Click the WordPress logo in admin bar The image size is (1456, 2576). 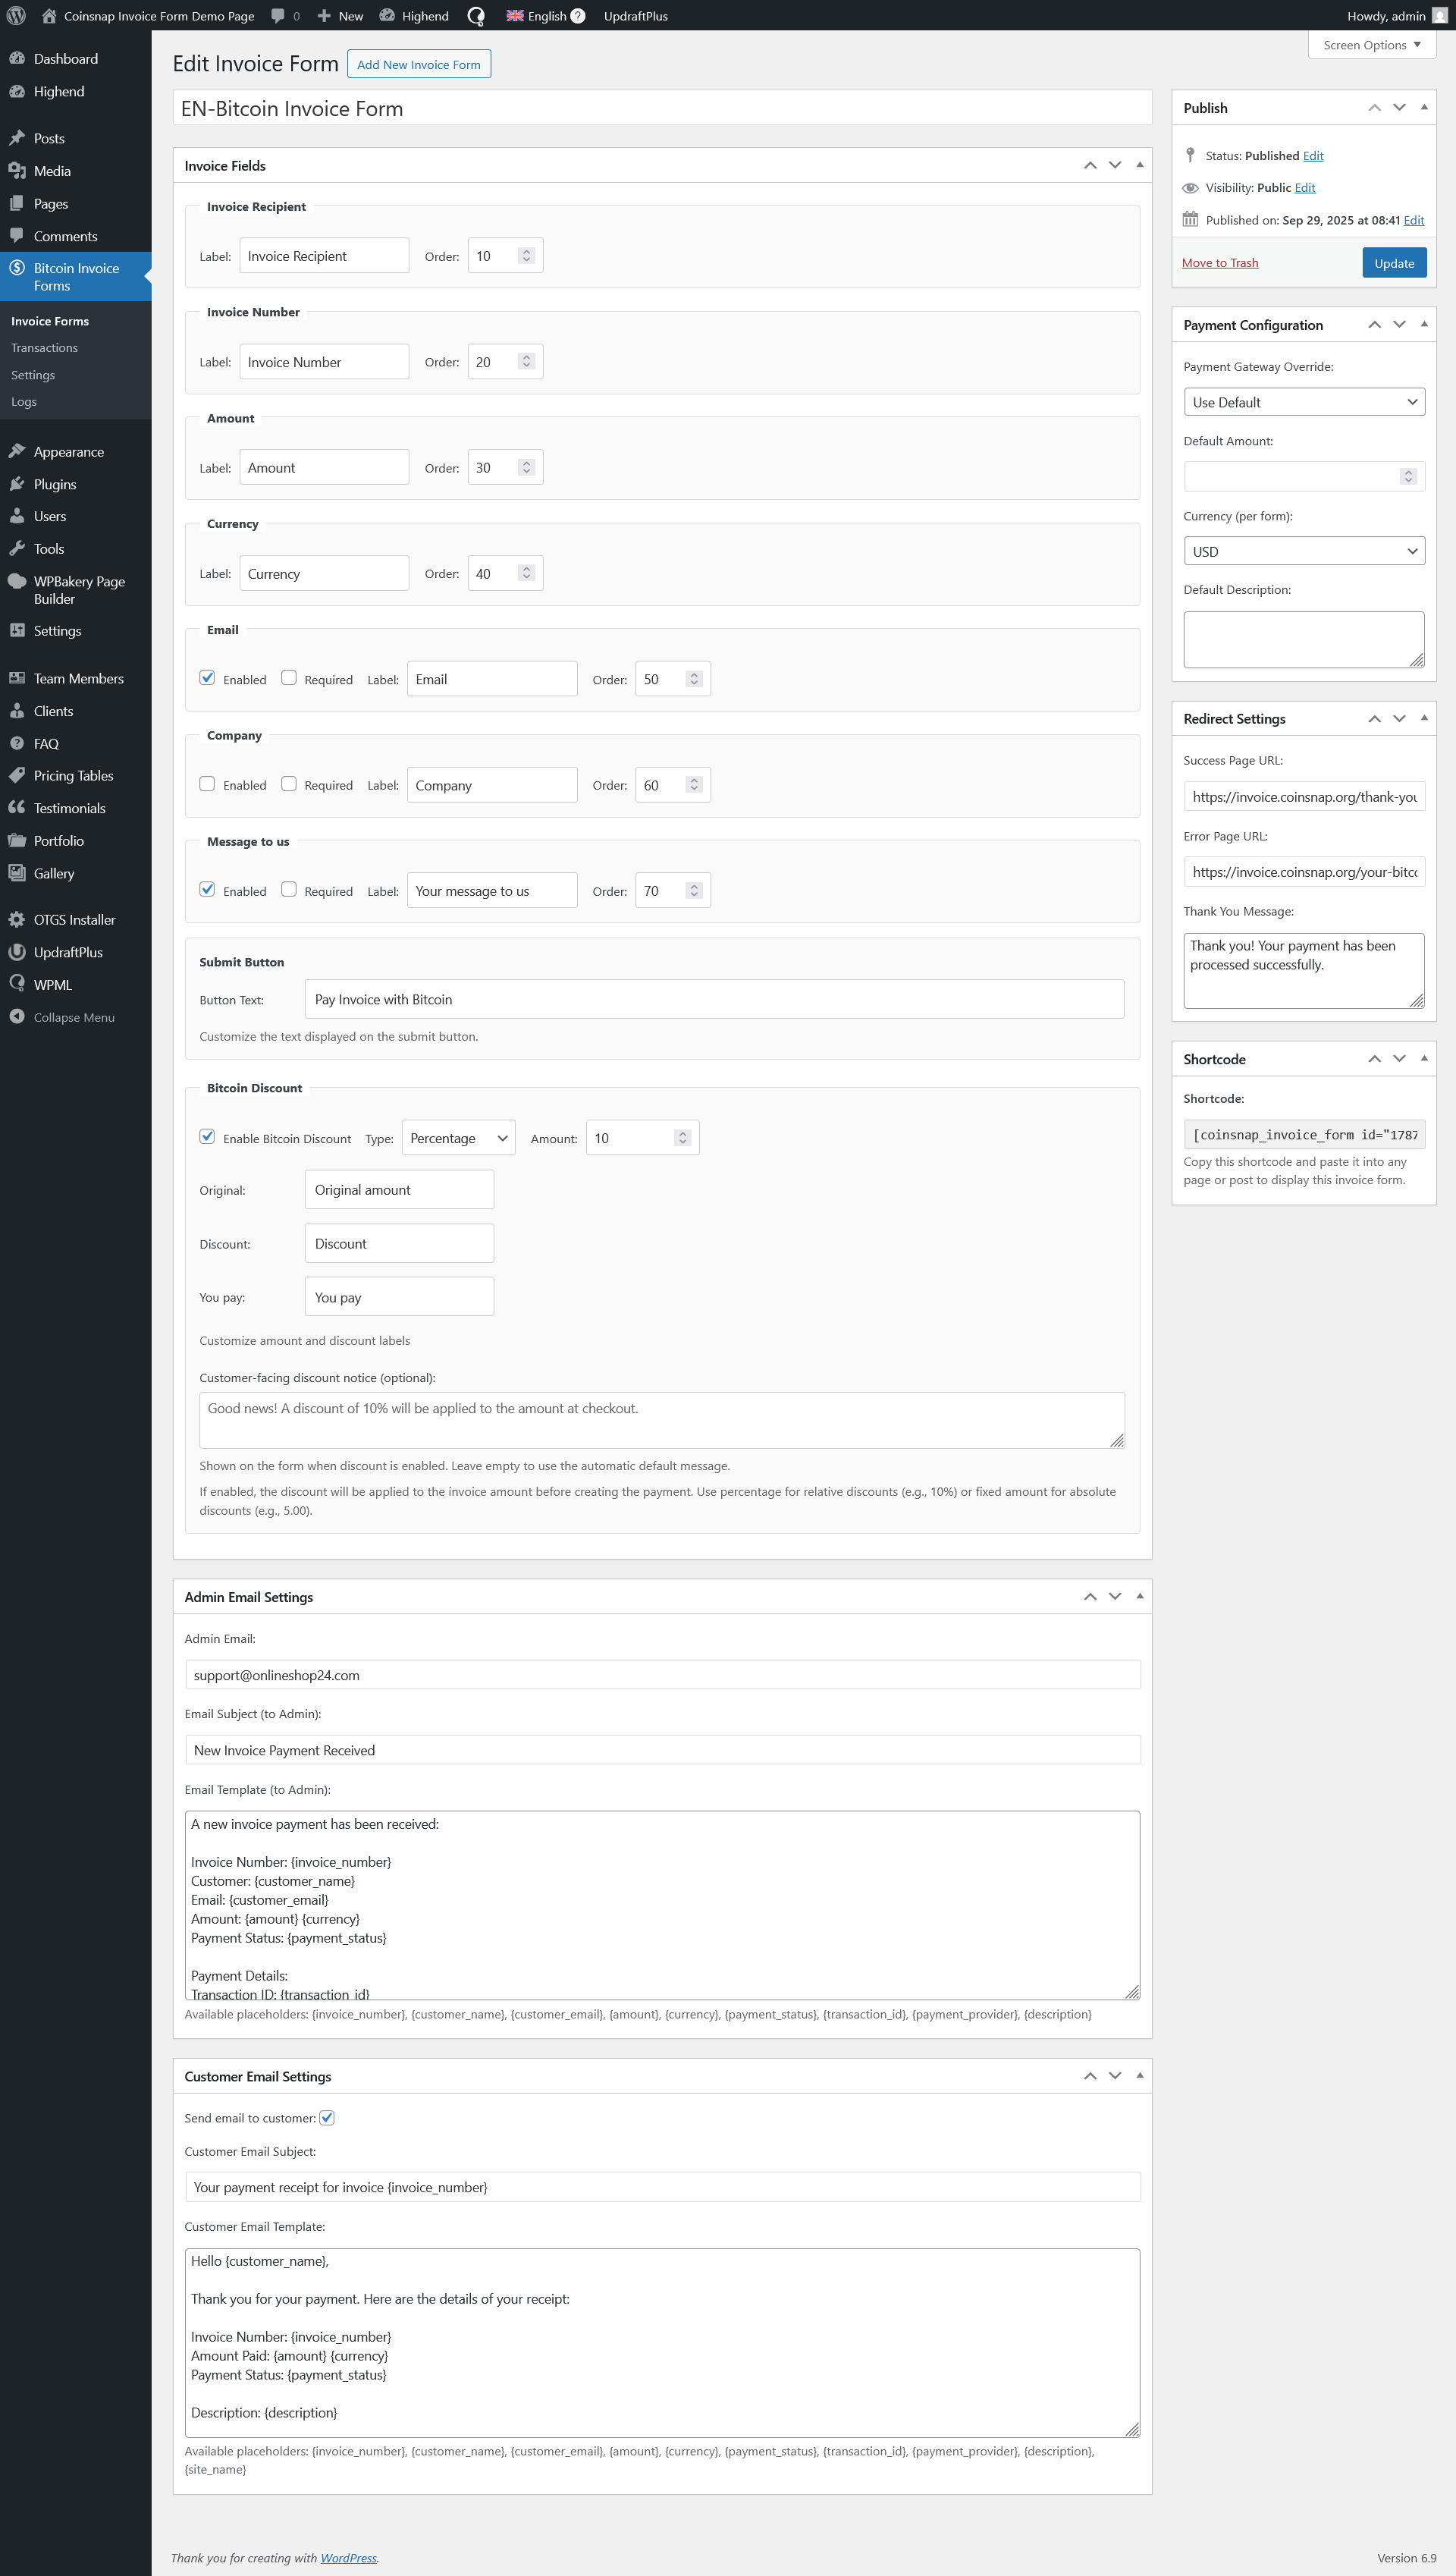point(15,15)
